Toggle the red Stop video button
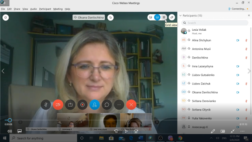The width and height of the screenshot is (252, 142). (58, 105)
